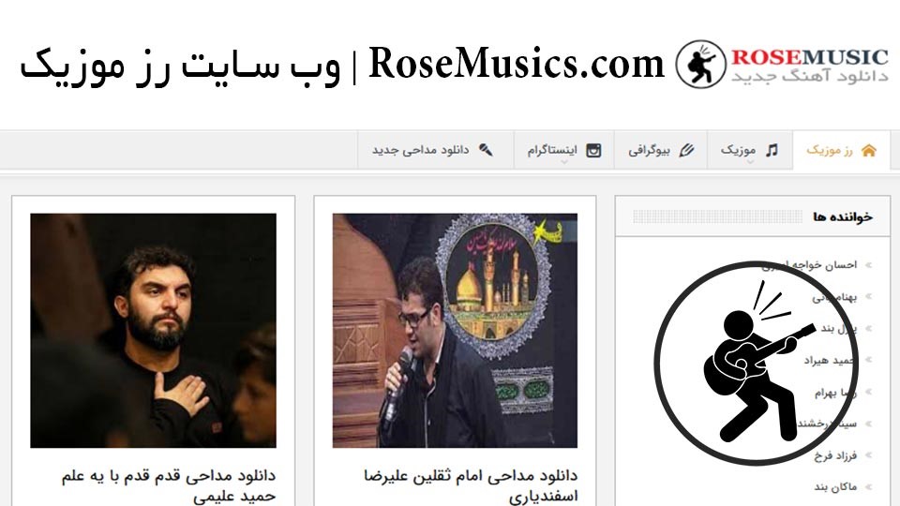Click the home icon beside رز موزیک
900x506 pixels.
pyautogui.click(x=868, y=150)
